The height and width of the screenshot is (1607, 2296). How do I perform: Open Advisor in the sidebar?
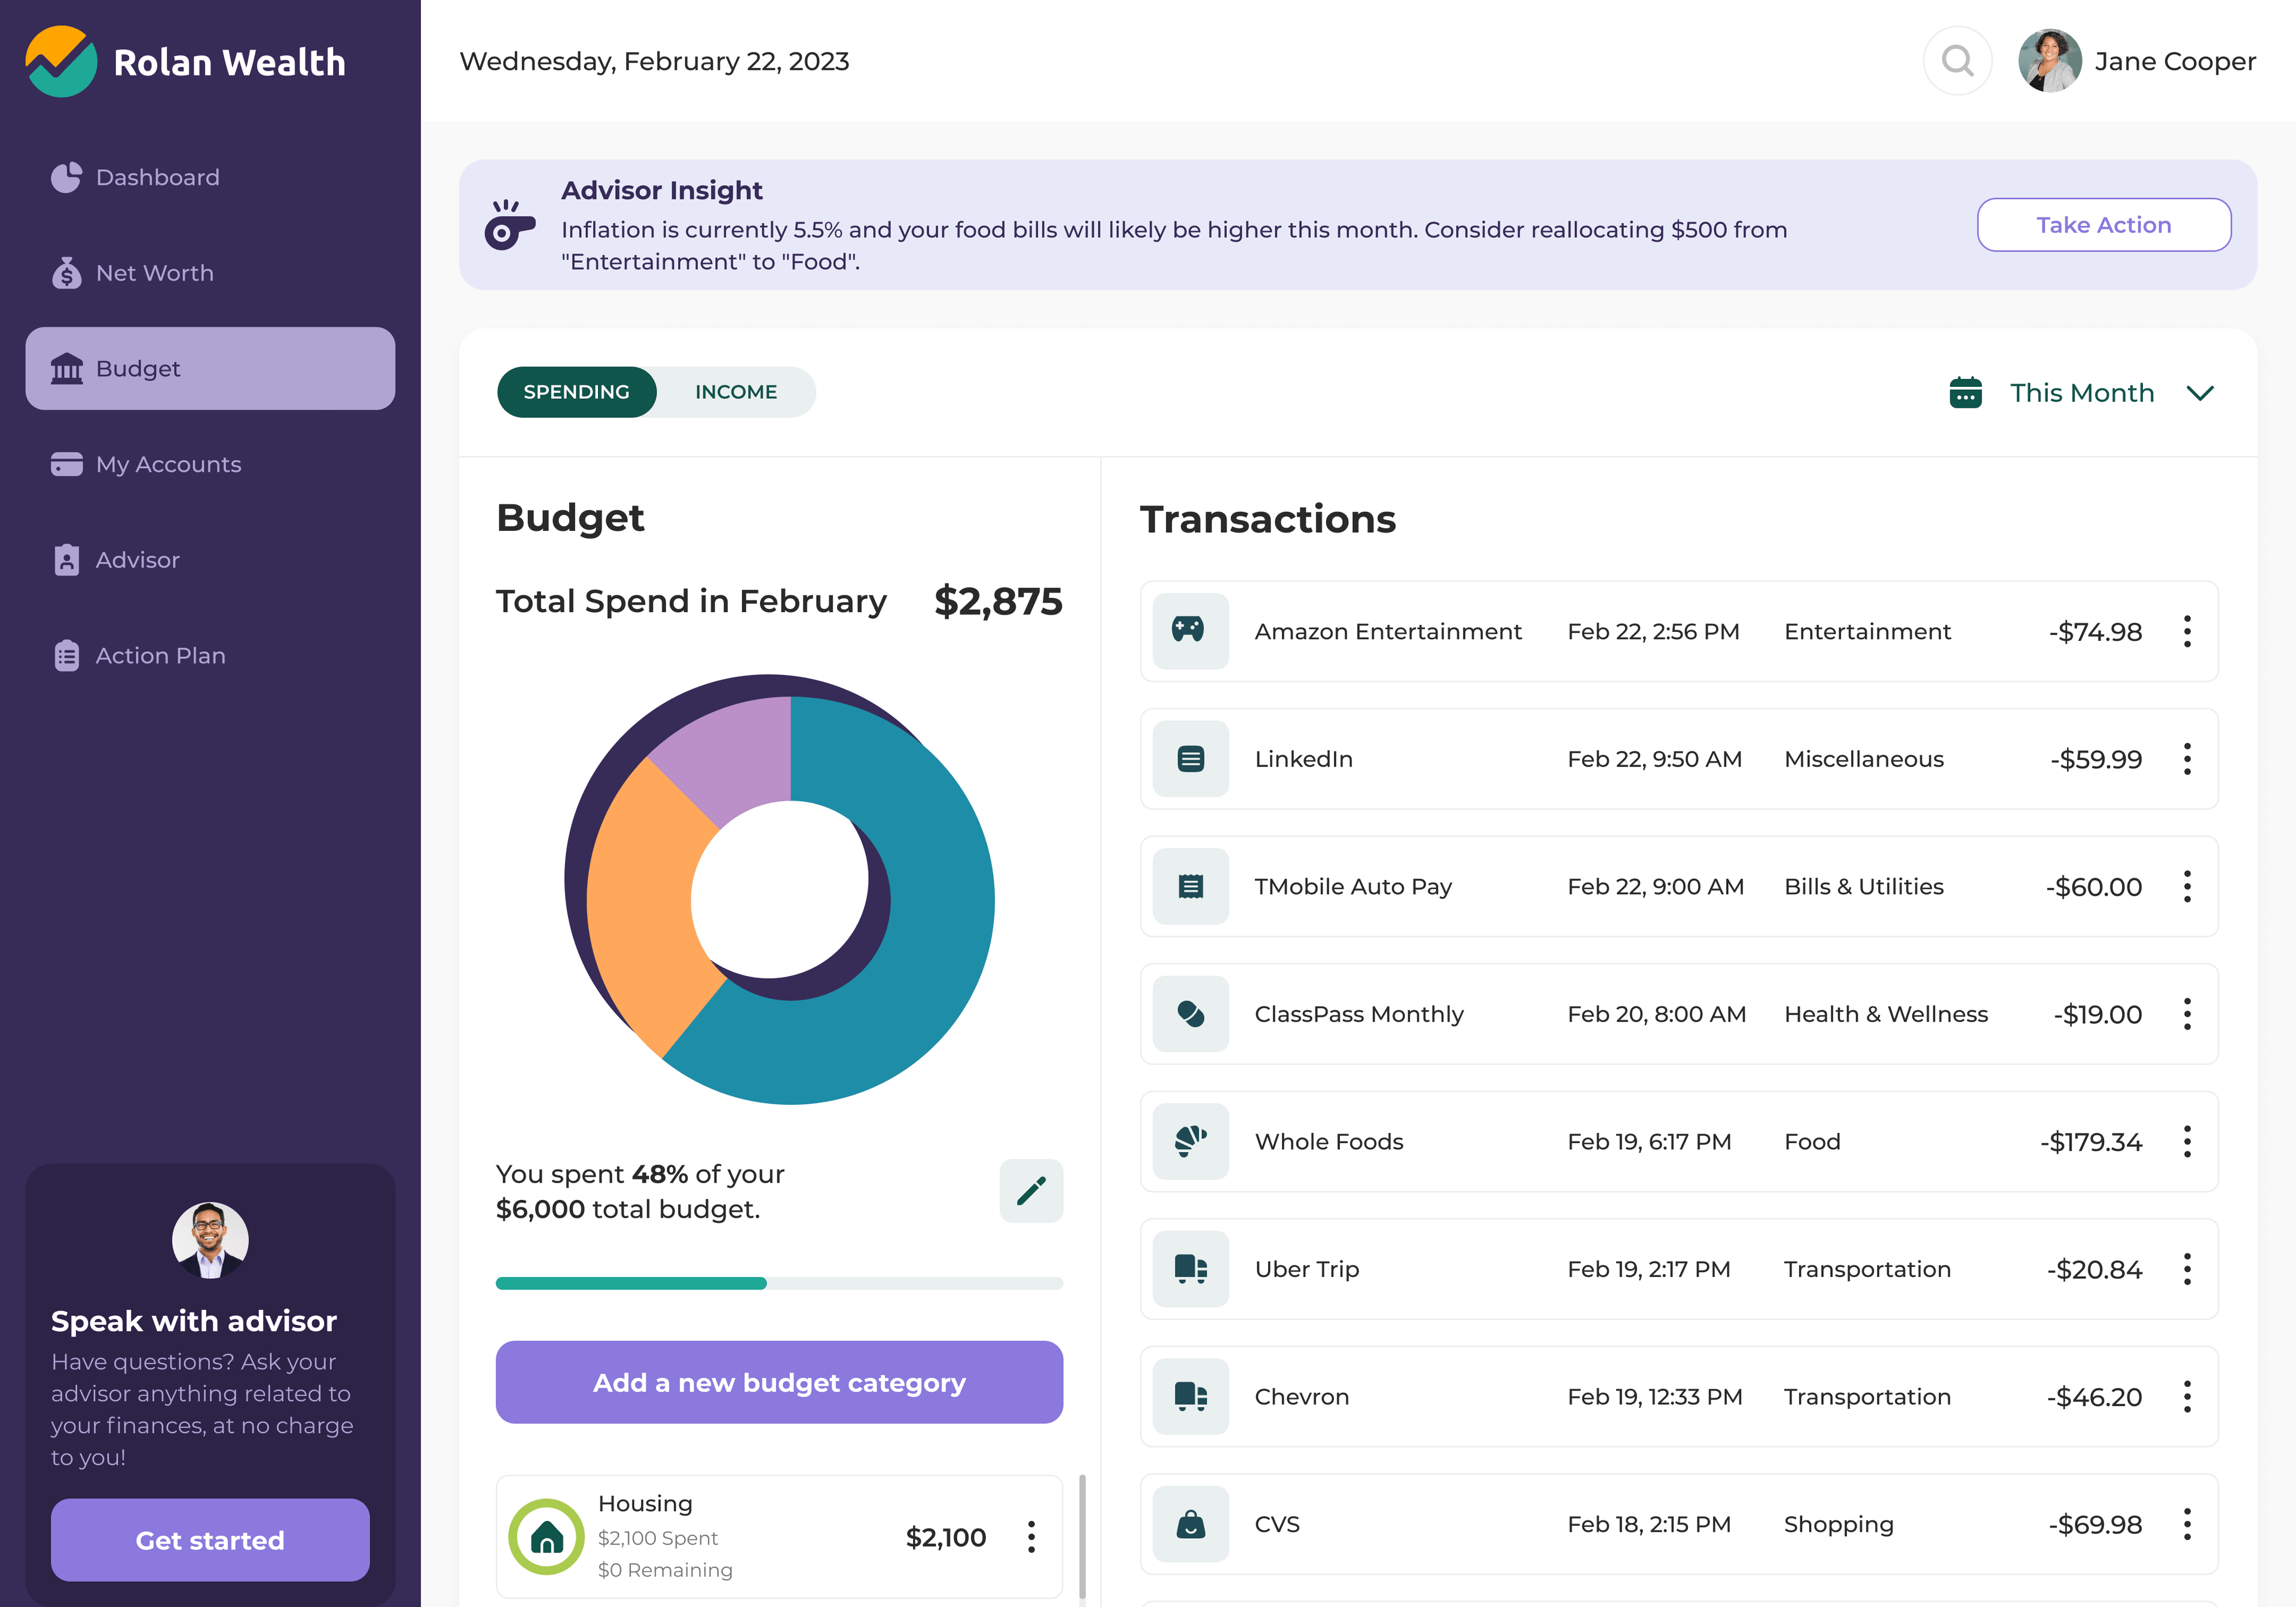210,559
